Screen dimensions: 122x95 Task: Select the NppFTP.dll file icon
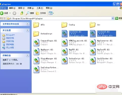tap(65, 52)
